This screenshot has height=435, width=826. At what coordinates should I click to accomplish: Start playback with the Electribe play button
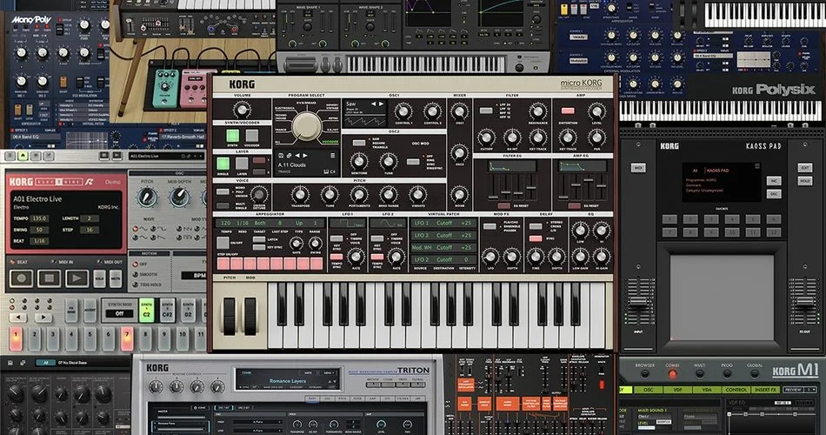point(77,278)
